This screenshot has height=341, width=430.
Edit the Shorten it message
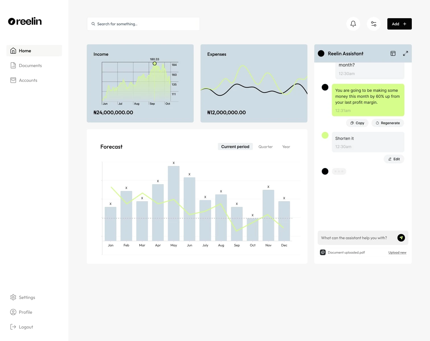(x=394, y=159)
